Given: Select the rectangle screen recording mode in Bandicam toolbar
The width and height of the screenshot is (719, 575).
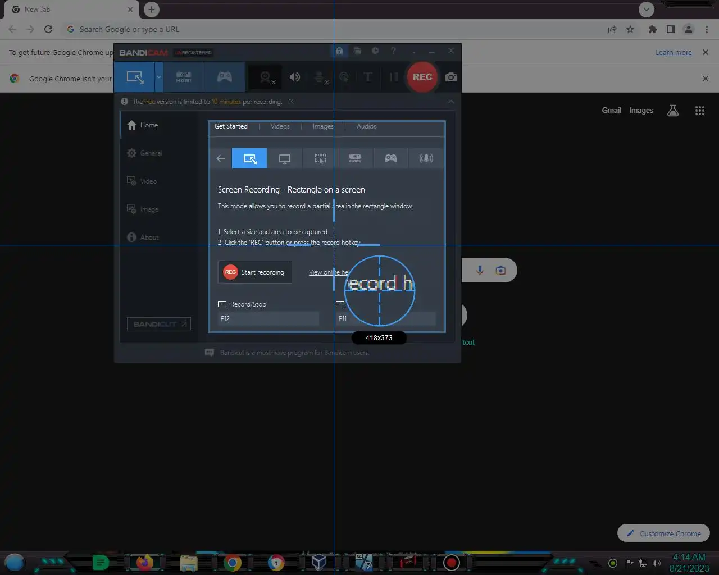Looking at the screenshot, I should pos(134,77).
